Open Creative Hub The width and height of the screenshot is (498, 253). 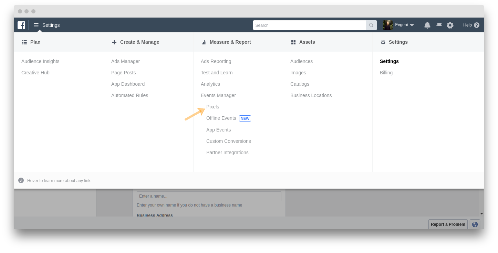click(35, 73)
